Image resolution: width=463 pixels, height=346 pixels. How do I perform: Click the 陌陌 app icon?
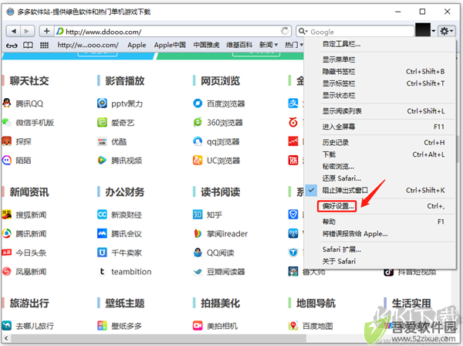[6, 160]
